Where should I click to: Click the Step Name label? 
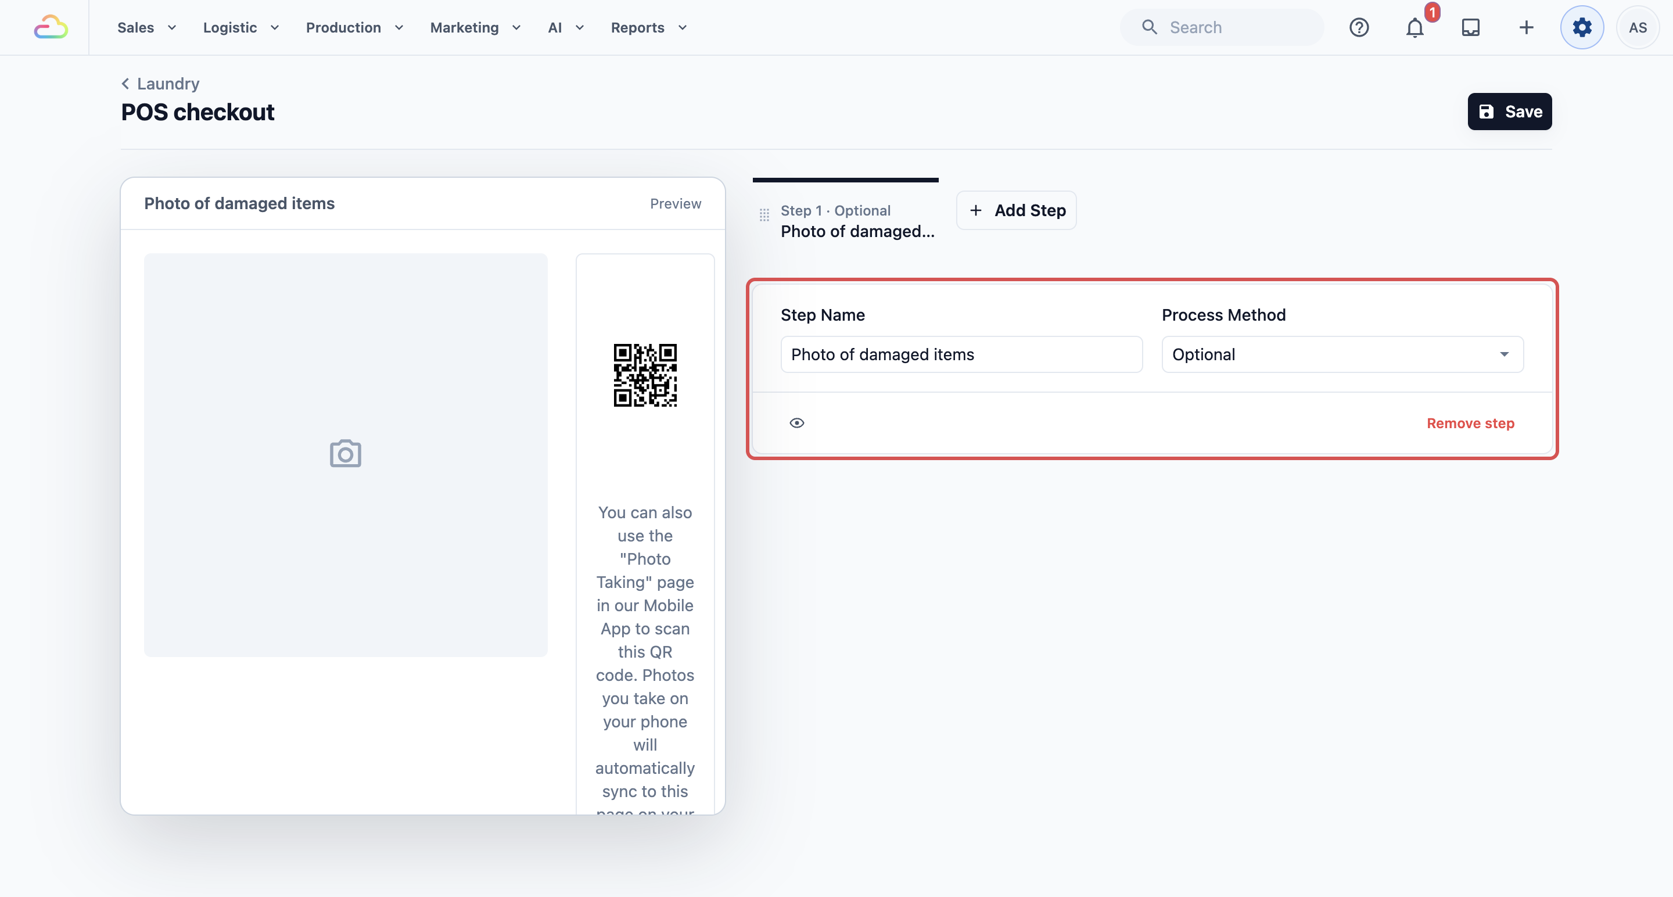(823, 315)
